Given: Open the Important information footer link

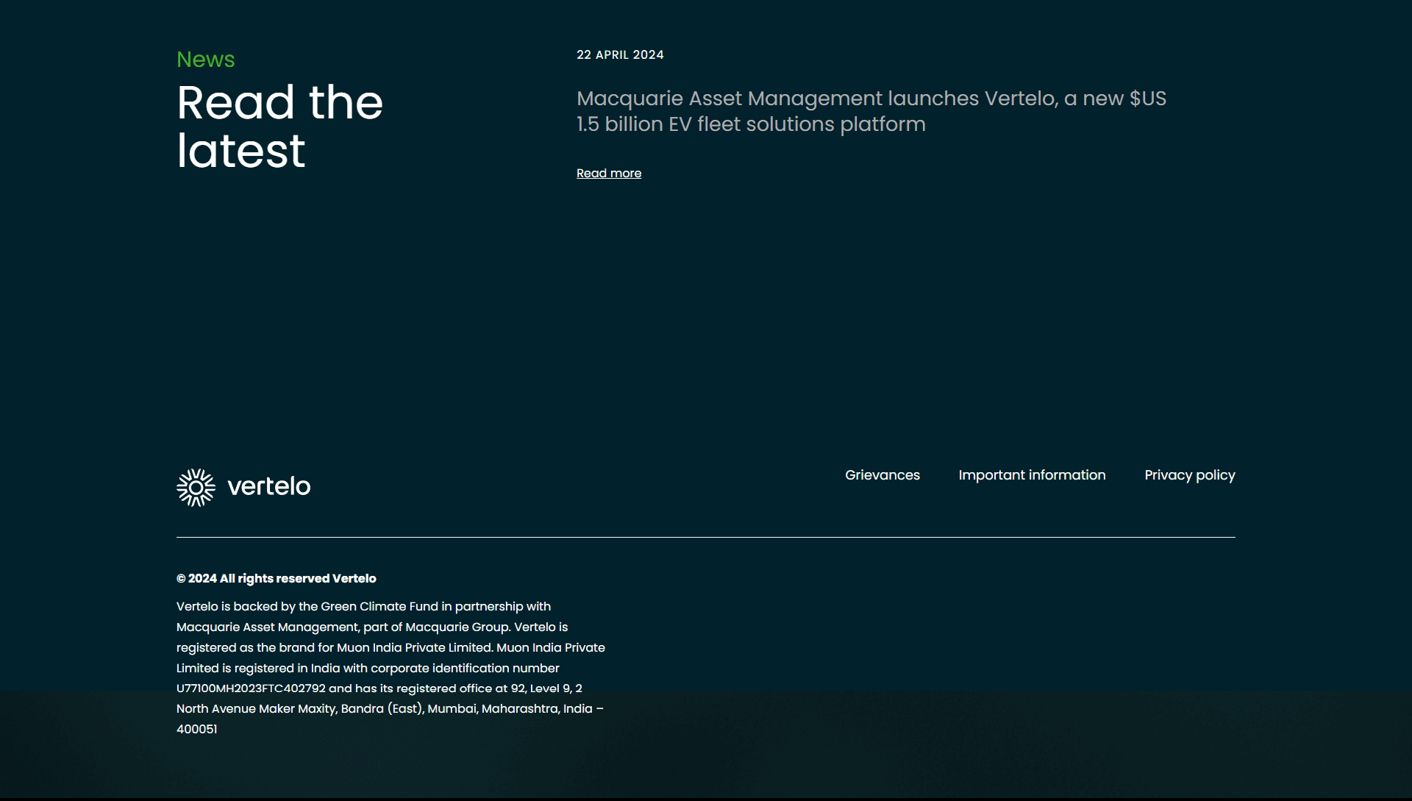Looking at the screenshot, I should pos(1032,475).
